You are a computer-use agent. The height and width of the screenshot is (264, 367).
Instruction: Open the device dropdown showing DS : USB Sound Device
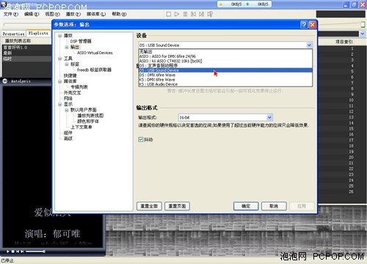pos(309,45)
